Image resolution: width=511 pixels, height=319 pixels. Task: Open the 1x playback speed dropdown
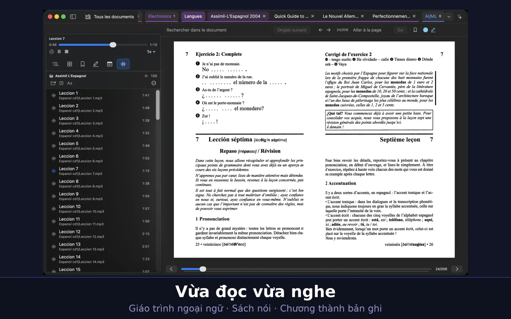click(151, 52)
